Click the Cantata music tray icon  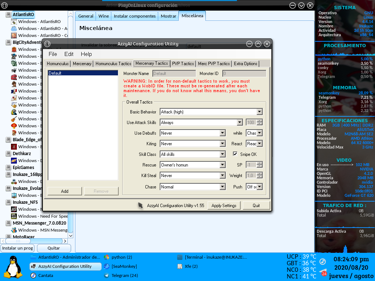[323, 262]
